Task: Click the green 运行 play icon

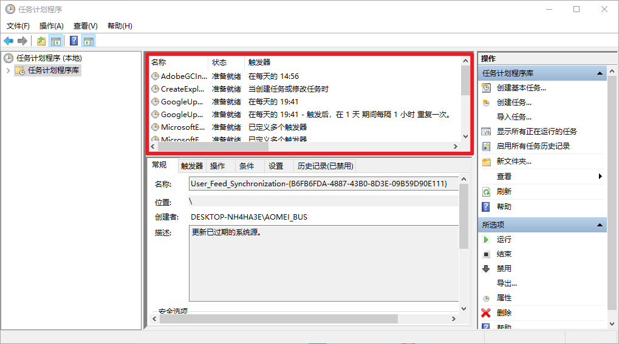Action: point(487,240)
